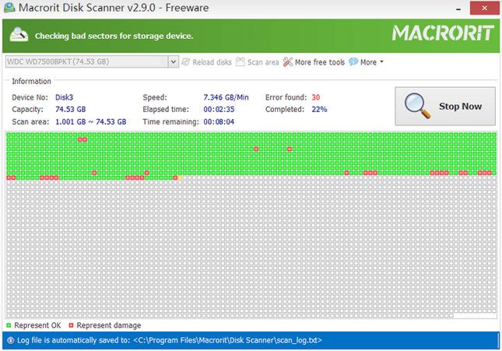Open More free tools via tools icon
502x351 pixels.
pyautogui.click(x=288, y=61)
